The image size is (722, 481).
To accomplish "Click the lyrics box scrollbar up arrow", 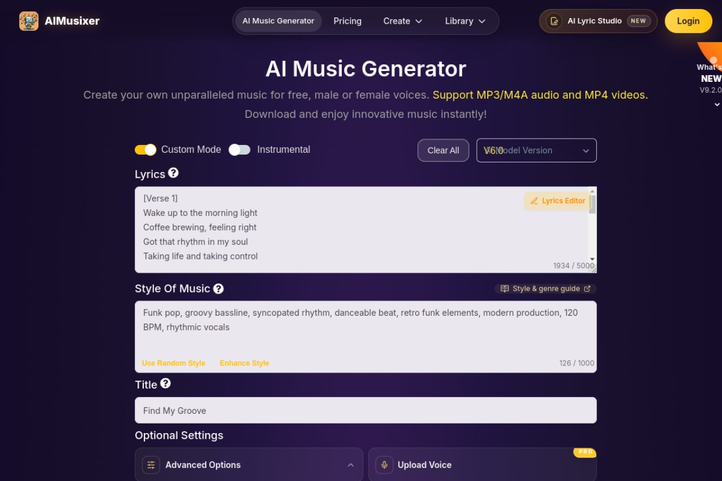I will [592, 191].
